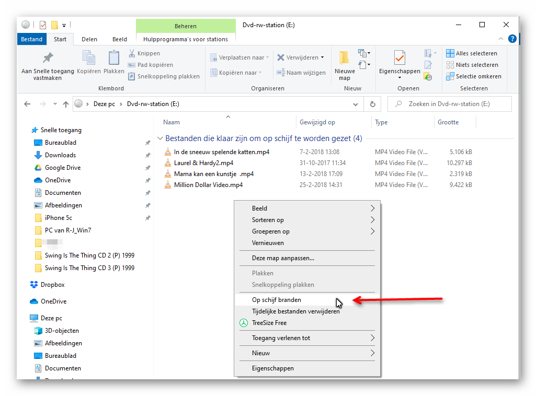Choose Op schijf branden from context menu

276,300
